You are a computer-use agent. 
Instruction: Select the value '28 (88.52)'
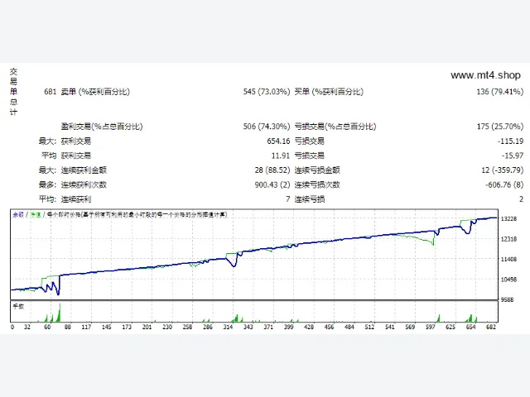click(x=272, y=170)
